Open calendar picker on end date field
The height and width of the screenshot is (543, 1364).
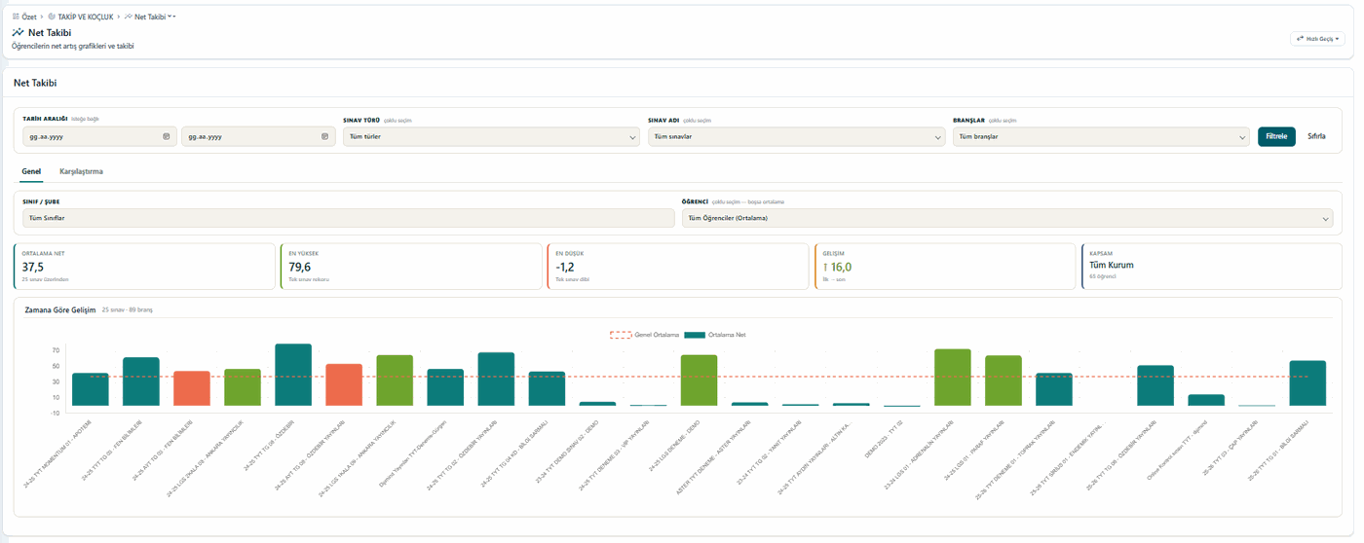coord(325,136)
